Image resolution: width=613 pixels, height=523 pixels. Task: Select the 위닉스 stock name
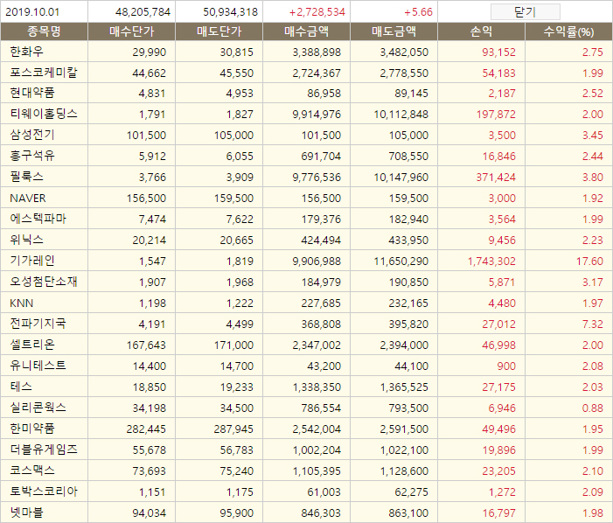point(26,240)
